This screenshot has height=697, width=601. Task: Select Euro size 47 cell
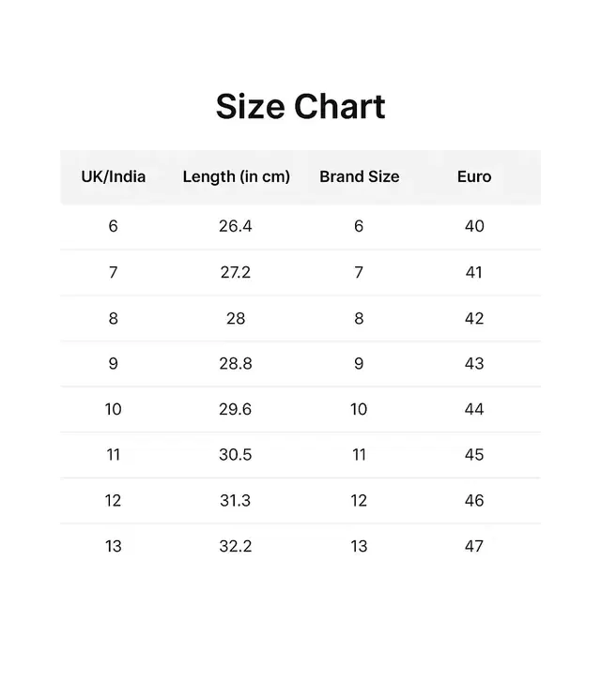pos(474,546)
